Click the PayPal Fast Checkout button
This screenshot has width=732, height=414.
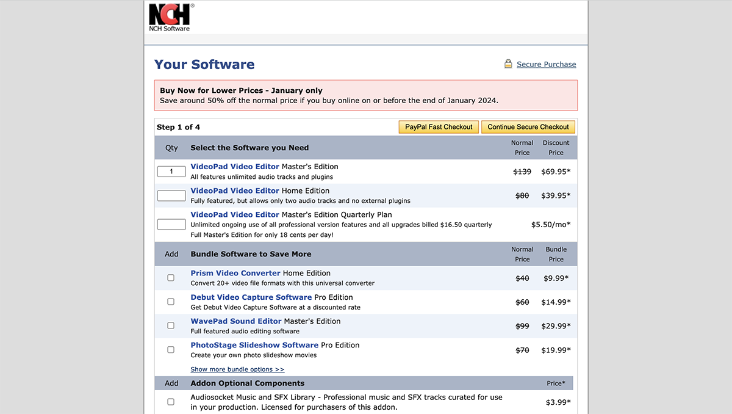point(439,126)
